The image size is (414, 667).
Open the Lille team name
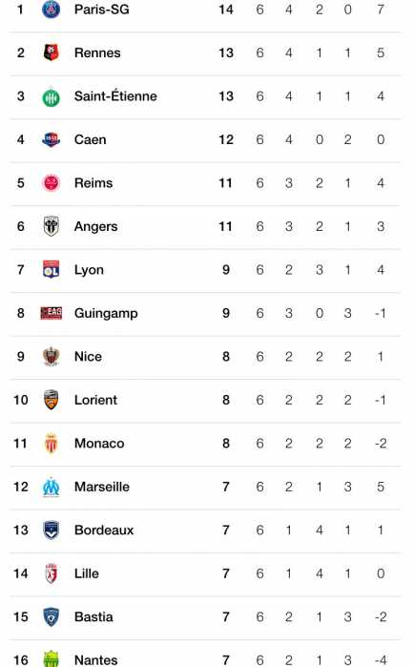point(87,573)
